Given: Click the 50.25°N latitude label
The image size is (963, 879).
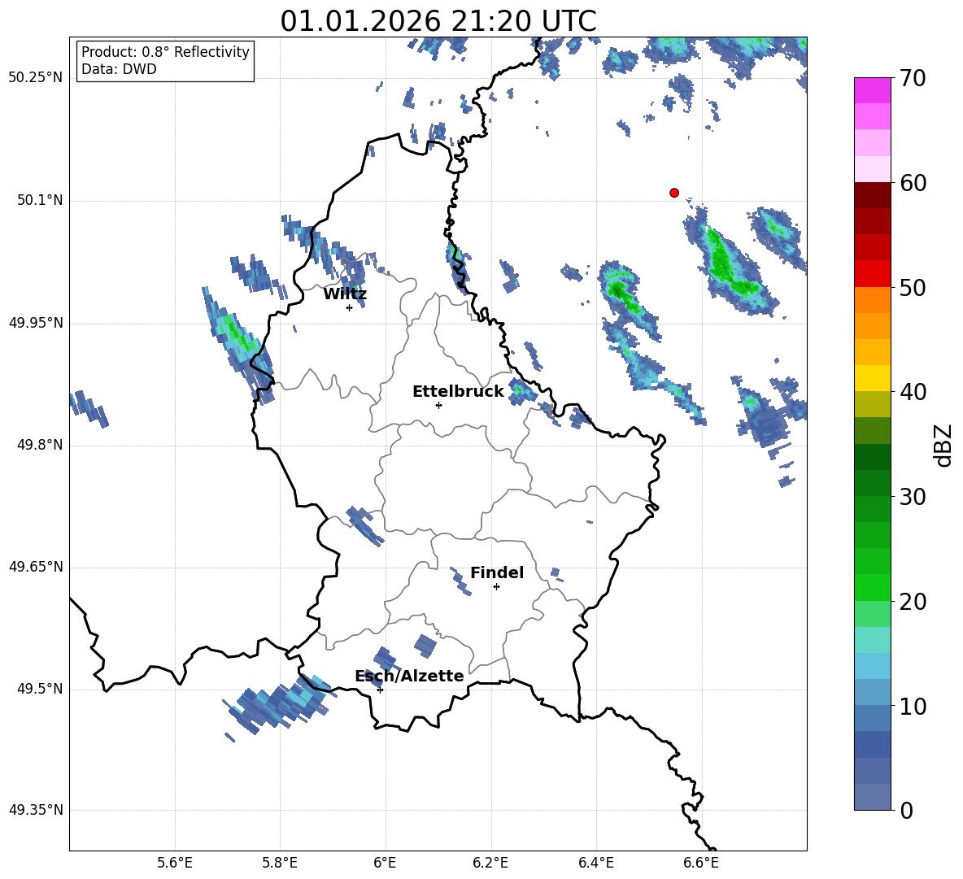Looking at the screenshot, I should 36,78.
